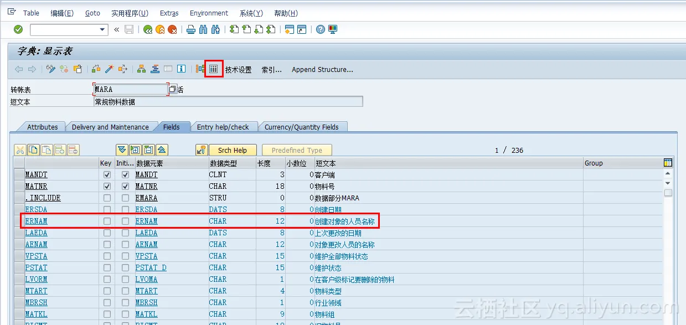The height and width of the screenshot is (325, 686).
Task: Click the Where-Used List icon
Action: pos(123,69)
